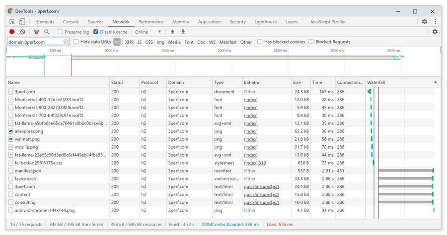The image size is (447, 235).
Task: Switch to the Console tab
Action: (71, 22)
